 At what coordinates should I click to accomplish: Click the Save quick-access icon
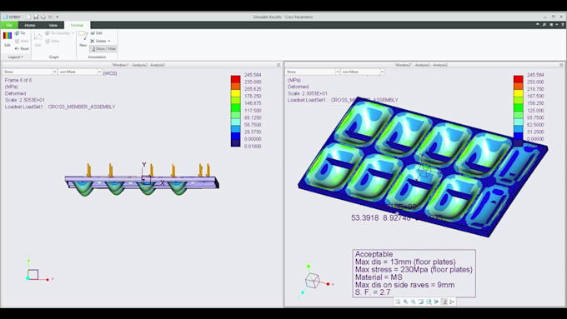click(x=36, y=17)
